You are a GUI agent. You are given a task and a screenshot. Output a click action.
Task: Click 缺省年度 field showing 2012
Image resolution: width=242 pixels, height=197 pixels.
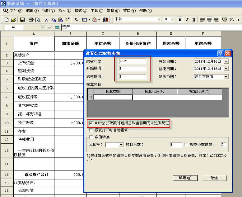(x=133, y=61)
